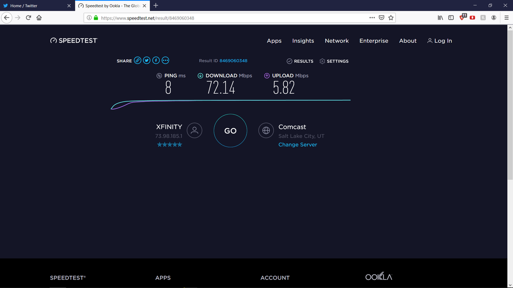513x288 pixels.
Task: Open the Firefox hamburger menu
Action: (x=506, y=18)
